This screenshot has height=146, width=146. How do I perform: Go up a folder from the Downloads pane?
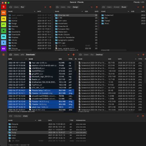click(74, 55)
